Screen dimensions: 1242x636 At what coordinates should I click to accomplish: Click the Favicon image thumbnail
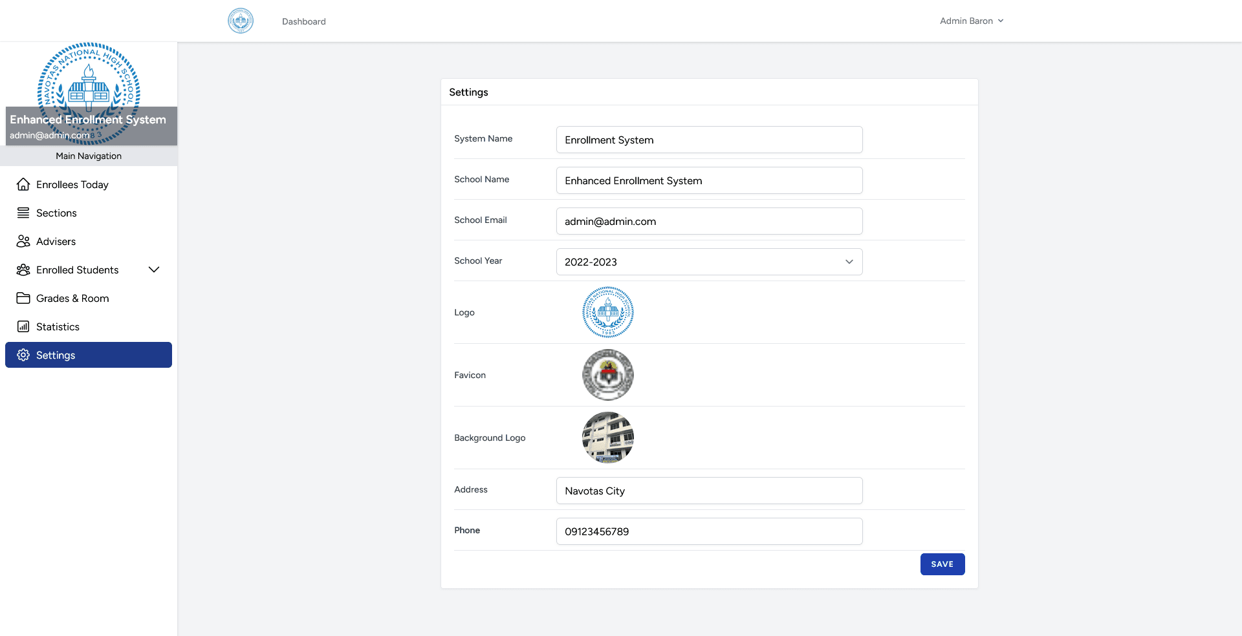pyautogui.click(x=607, y=375)
